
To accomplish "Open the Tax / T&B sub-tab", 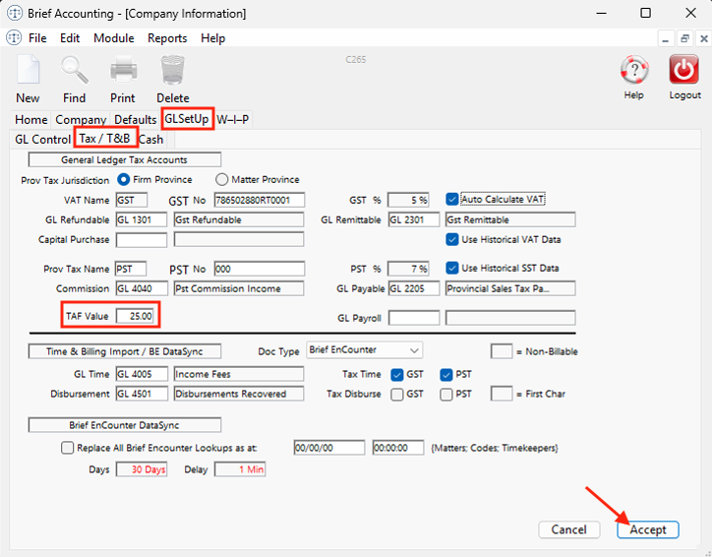I will [x=105, y=138].
